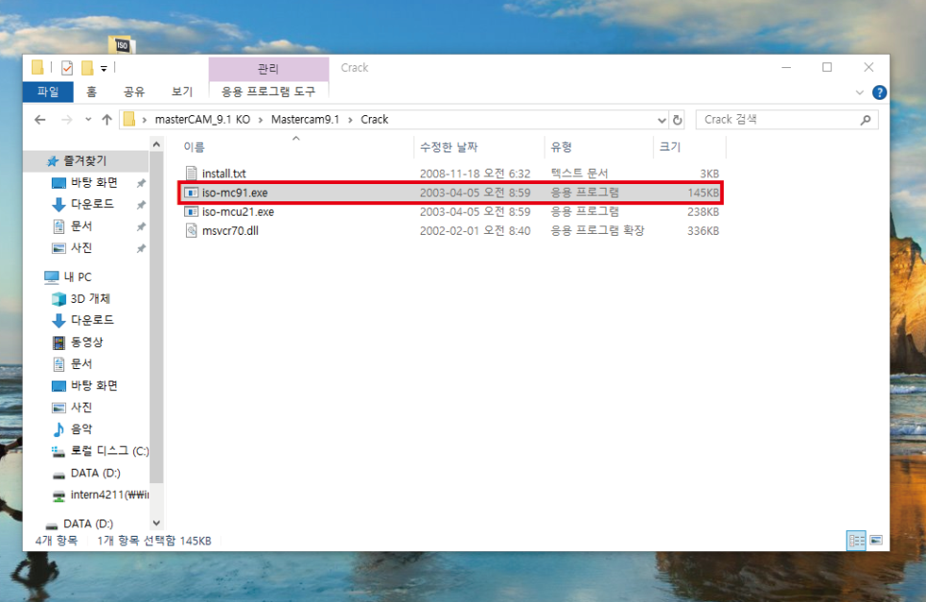Click the pin icon next to 바탕 화면
Screen dimensions: 926x602
click(x=141, y=183)
